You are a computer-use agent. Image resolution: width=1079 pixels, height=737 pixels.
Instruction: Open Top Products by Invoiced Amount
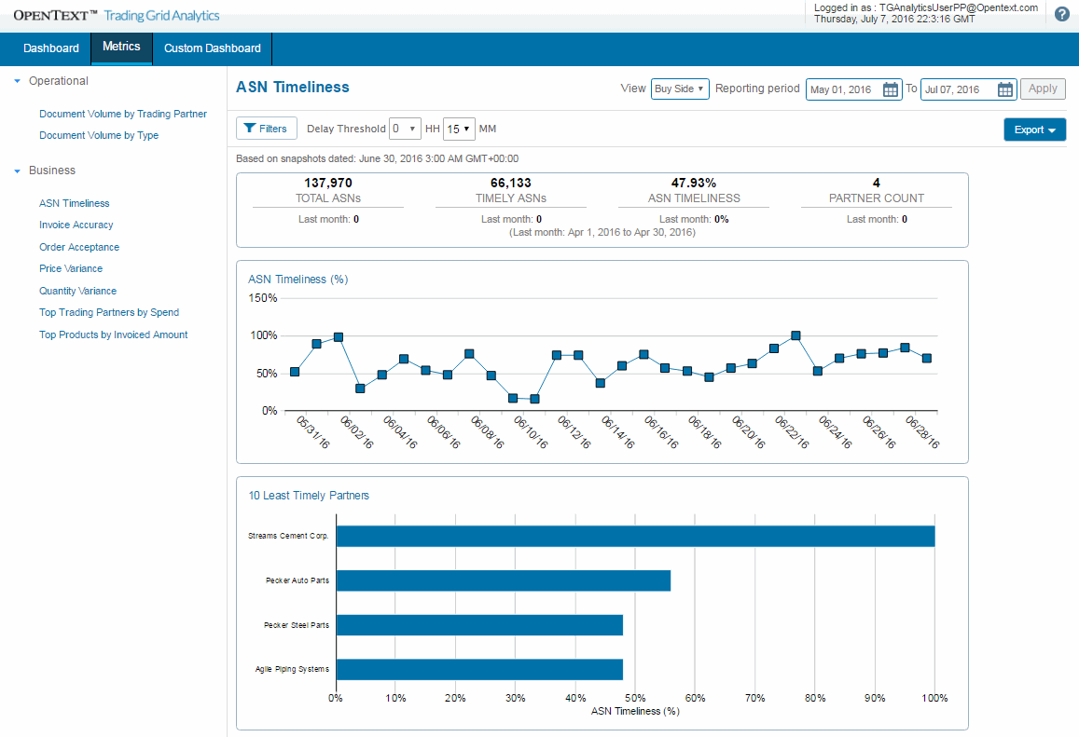pyautogui.click(x=114, y=334)
